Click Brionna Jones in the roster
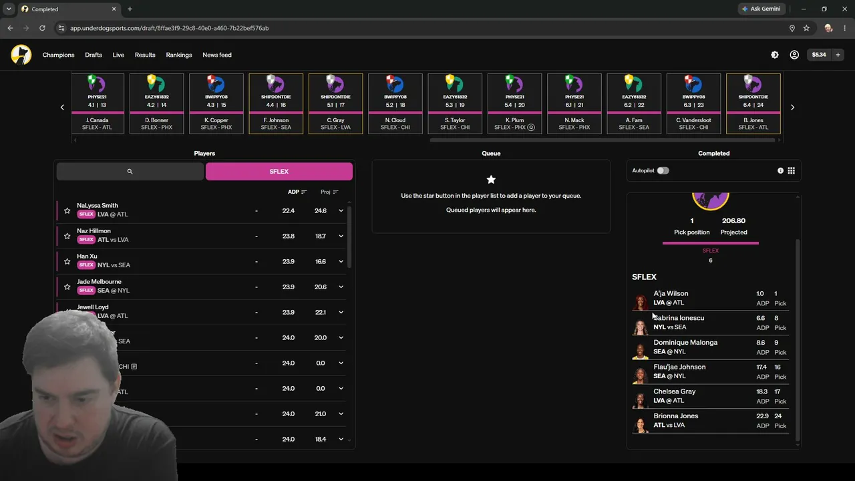Screen dimensions: 855x481 pyautogui.click(x=711, y=421)
